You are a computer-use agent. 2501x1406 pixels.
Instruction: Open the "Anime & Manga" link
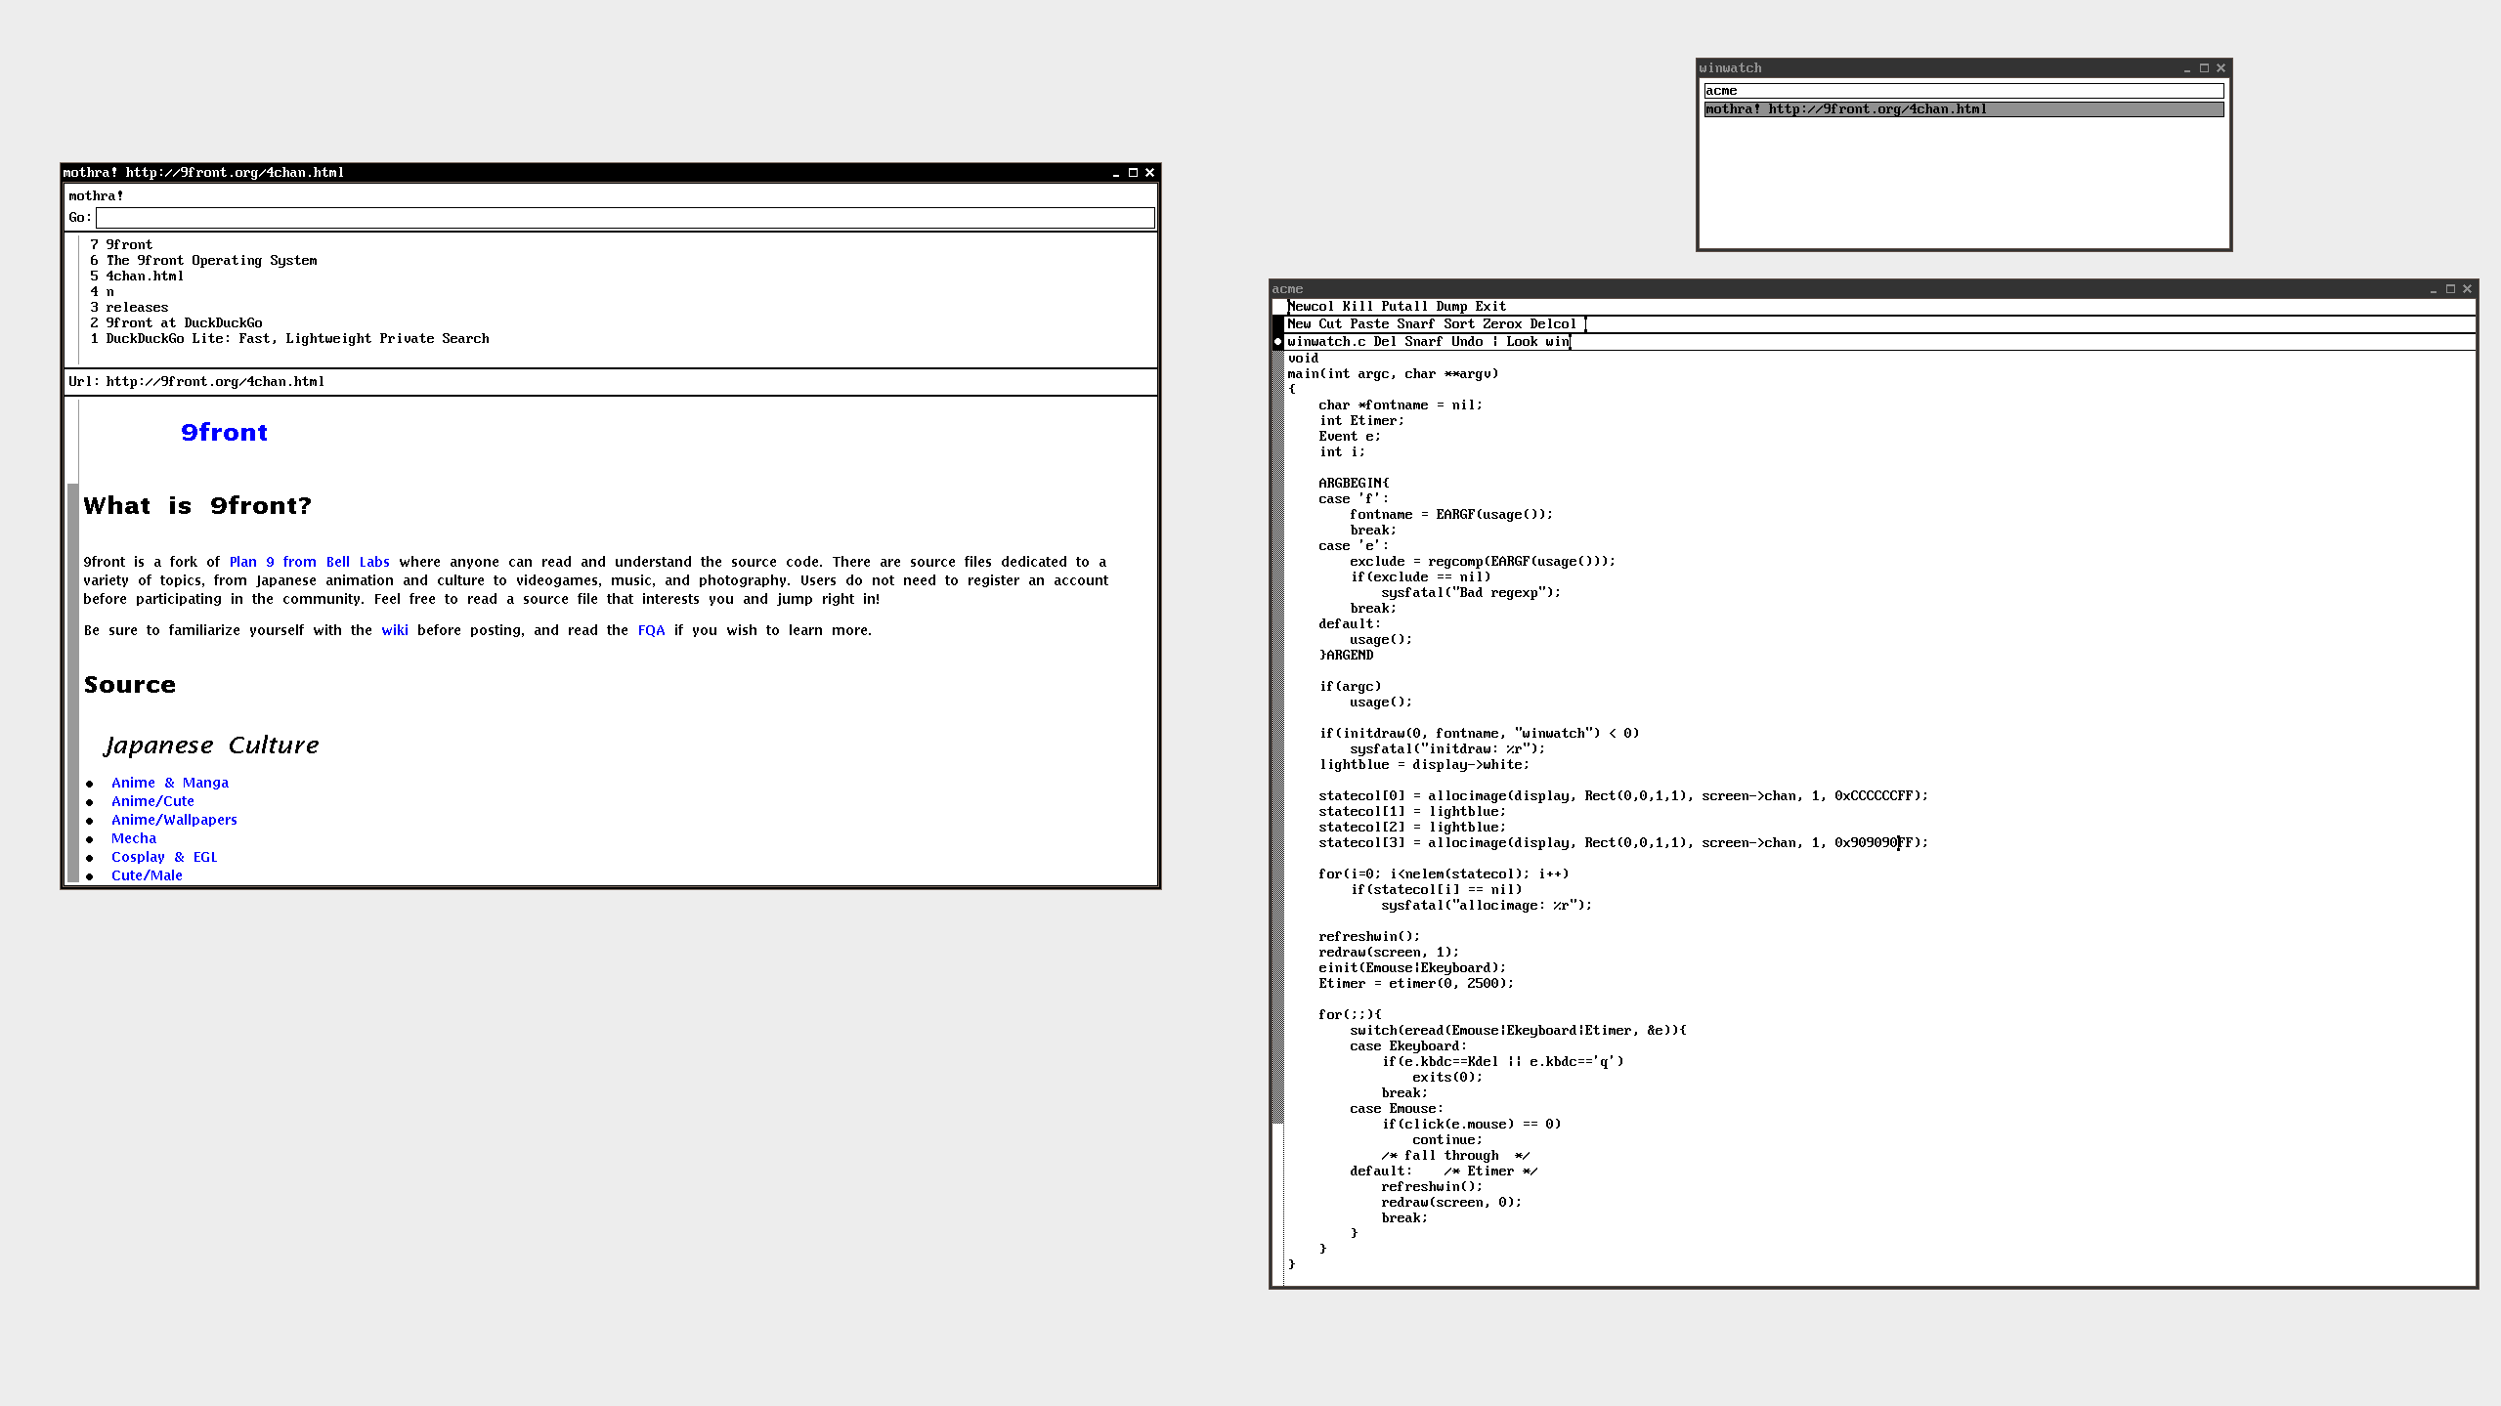170,783
